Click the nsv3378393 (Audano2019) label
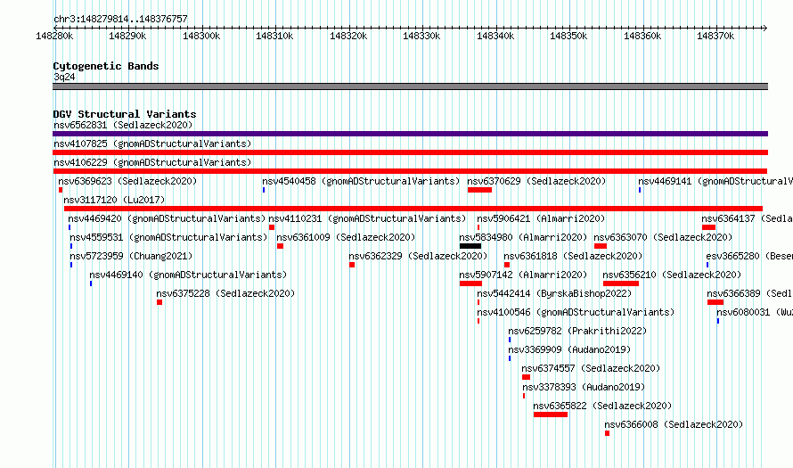 click(584, 387)
